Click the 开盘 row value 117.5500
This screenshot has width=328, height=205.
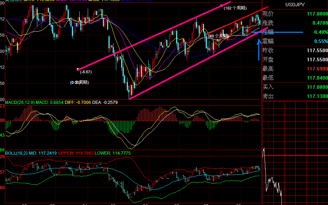pyautogui.click(x=317, y=60)
